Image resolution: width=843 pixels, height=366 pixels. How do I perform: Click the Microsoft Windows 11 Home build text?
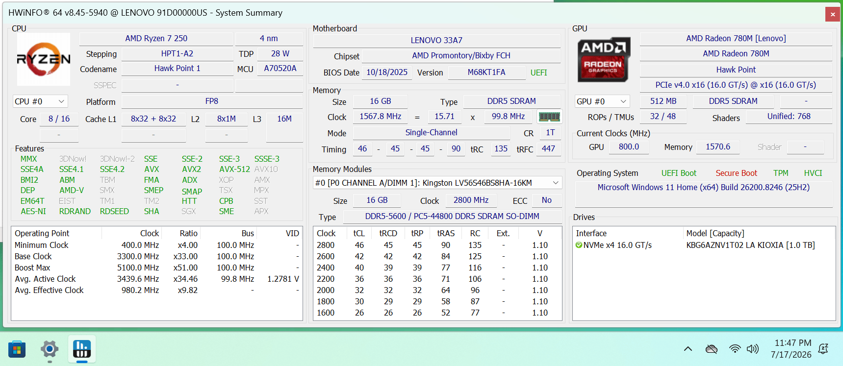tap(703, 187)
